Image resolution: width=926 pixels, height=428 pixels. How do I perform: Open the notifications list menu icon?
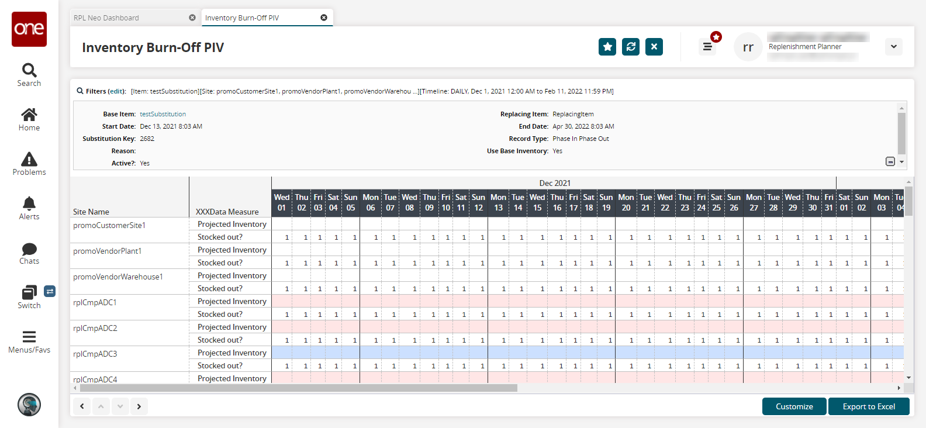tap(707, 47)
